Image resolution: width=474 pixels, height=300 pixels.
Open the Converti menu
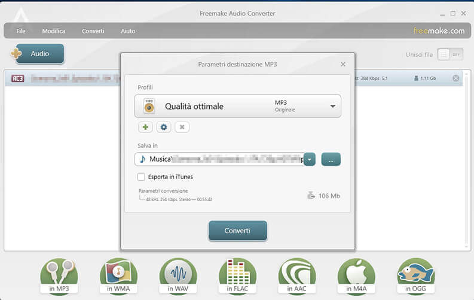93,31
